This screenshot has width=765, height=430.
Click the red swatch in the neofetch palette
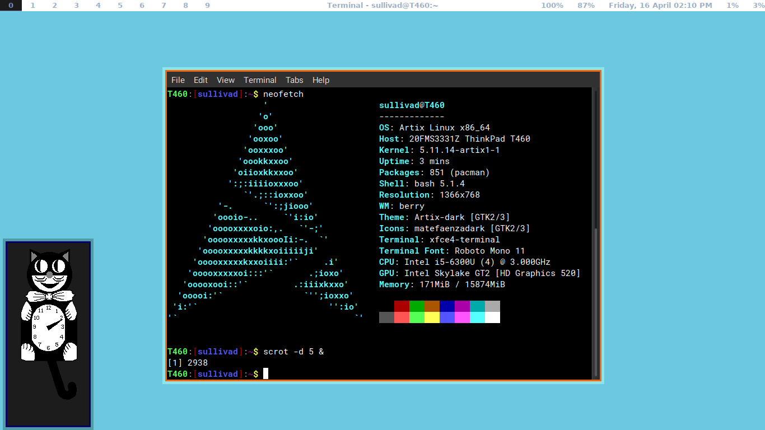tap(402, 307)
